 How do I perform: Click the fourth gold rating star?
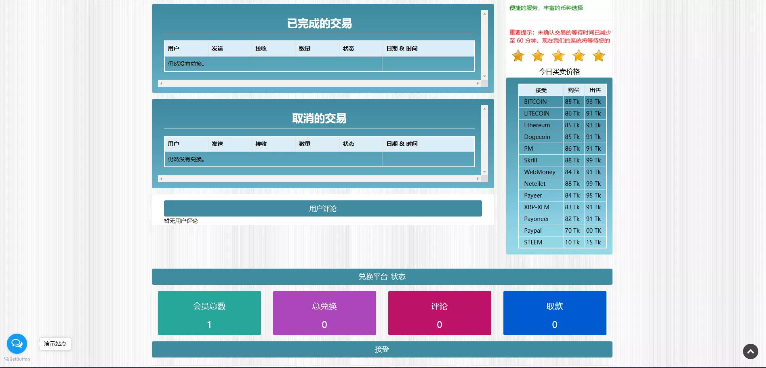pos(579,56)
